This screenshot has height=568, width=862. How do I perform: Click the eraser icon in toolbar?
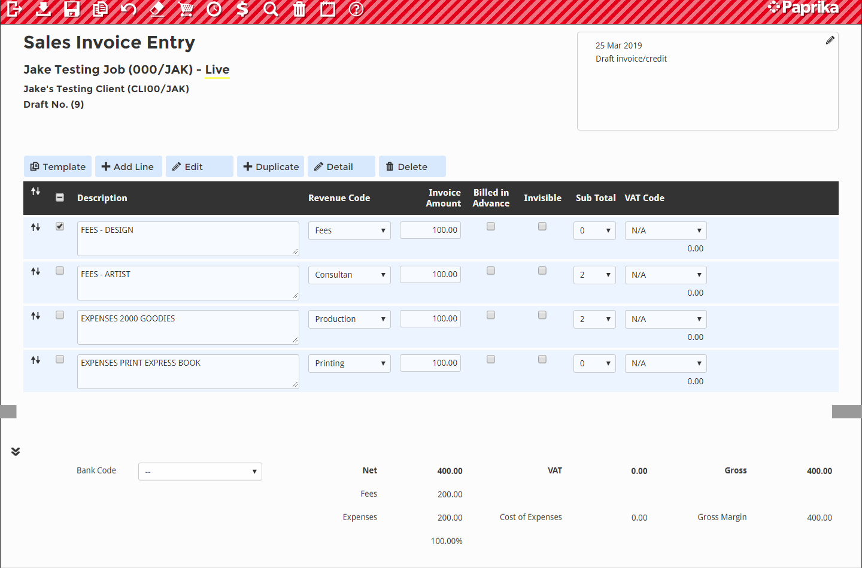tap(157, 9)
